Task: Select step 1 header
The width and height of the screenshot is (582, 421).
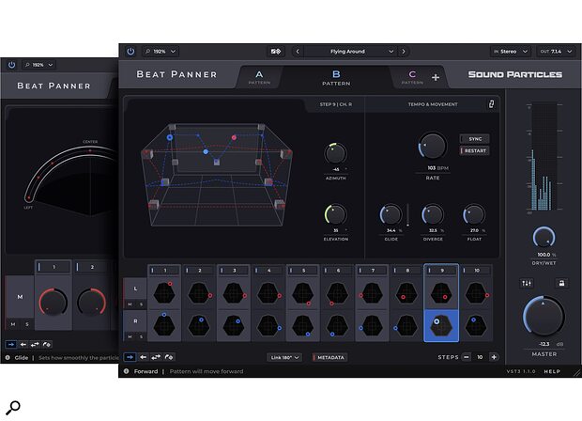Action: coord(164,271)
